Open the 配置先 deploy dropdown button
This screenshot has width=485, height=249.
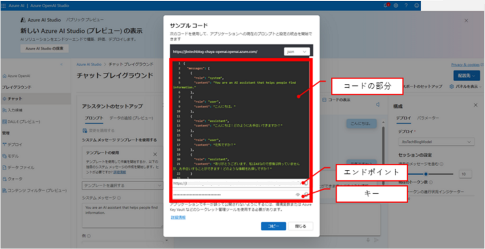point(466,75)
